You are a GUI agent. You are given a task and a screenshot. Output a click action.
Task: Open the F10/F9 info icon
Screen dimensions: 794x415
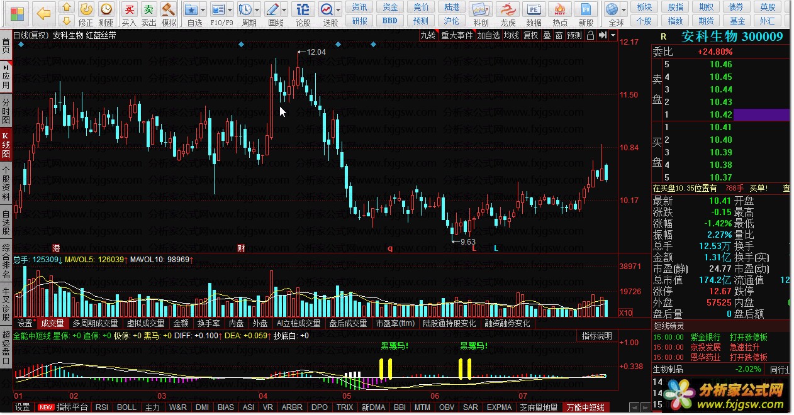[218, 9]
